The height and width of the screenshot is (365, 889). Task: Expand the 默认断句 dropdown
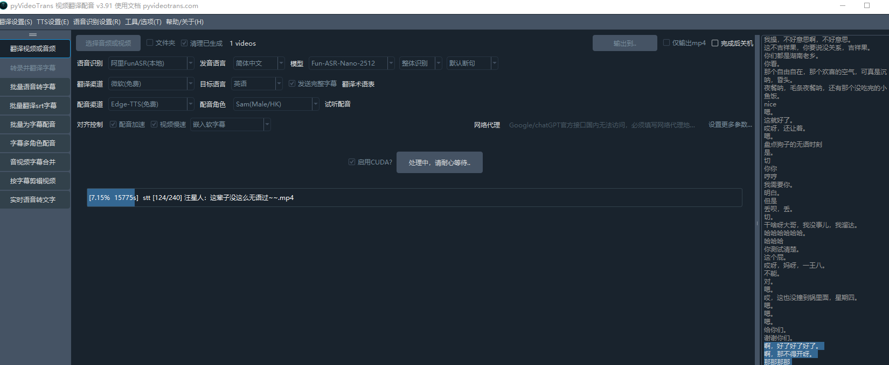coord(473,63)
